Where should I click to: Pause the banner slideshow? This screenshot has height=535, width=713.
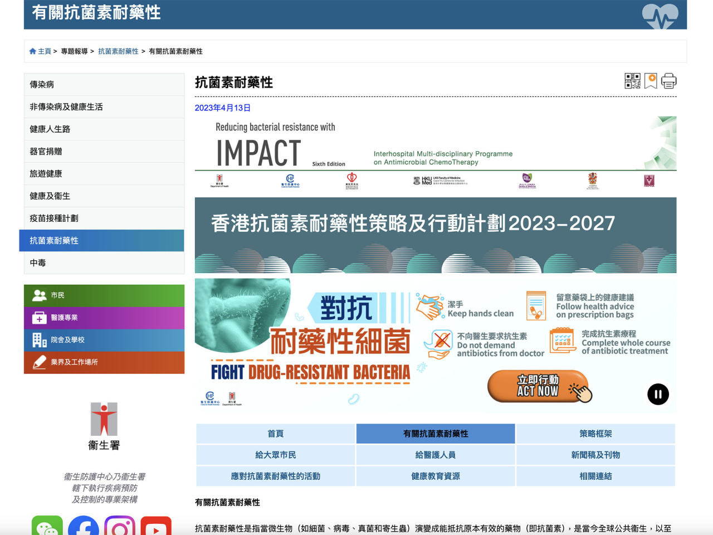(x=658, y=394)
